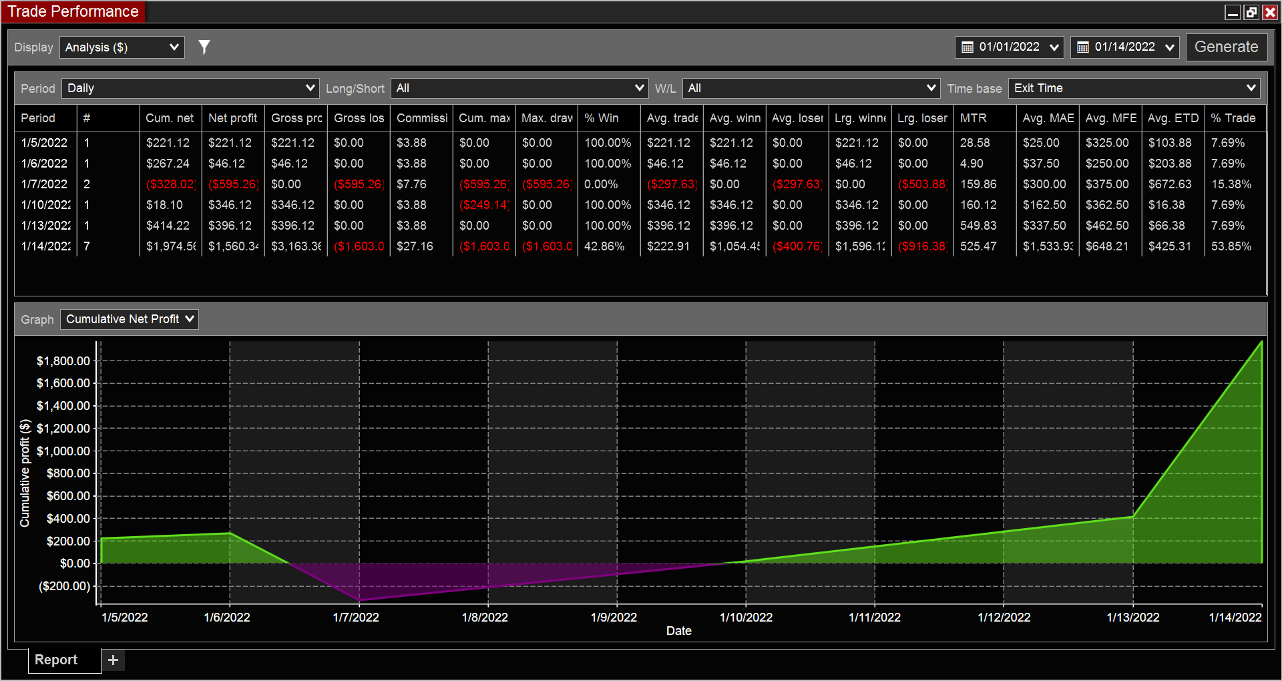Sort by the Avg. MAE column header
The width and height of the screenshot is (1282, 681).
point(1048,118)
